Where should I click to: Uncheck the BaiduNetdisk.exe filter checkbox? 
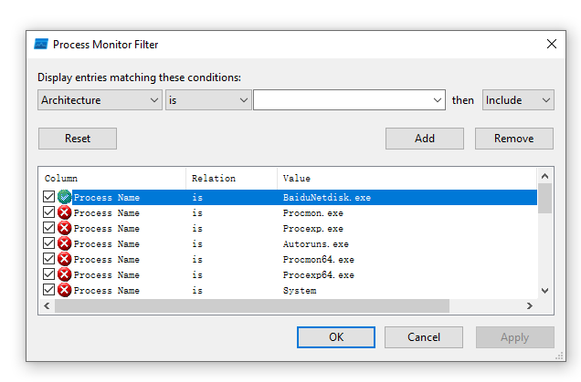click(48, 196)
